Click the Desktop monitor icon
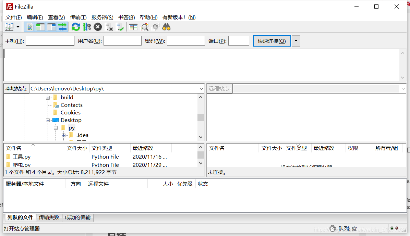The image size is (410, 236). [56, 120]
